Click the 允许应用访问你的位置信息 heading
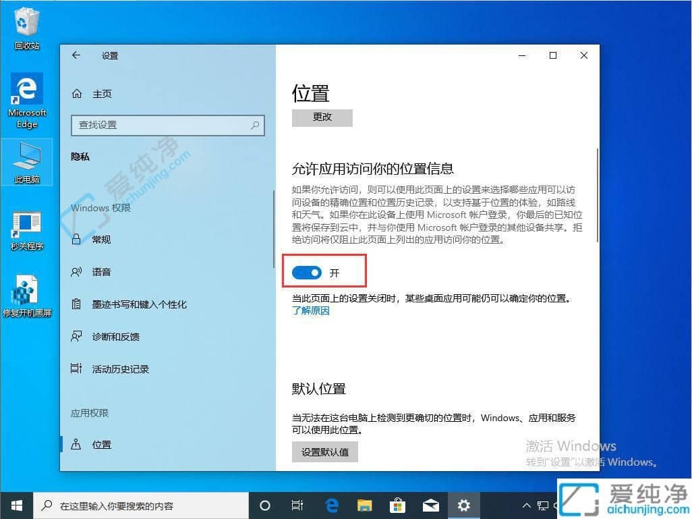The height and width of the screenshot is (519, 692). (373, 169)
